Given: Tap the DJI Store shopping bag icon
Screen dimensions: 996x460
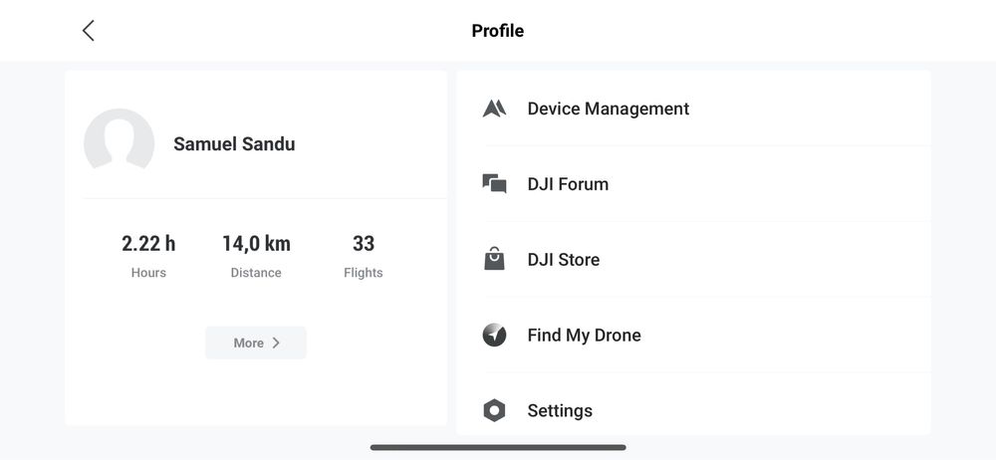Looking at the screenshot, I should click(x=494, y=260).
